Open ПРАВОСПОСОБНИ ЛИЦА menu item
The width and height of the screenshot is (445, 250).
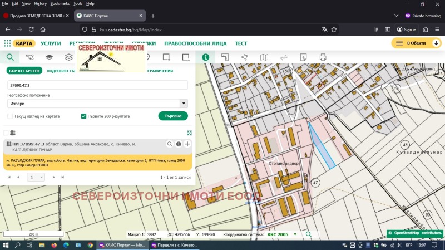tap(196, 43)
